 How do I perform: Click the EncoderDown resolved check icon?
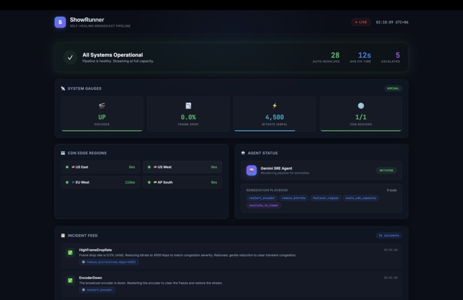point(70,280)
